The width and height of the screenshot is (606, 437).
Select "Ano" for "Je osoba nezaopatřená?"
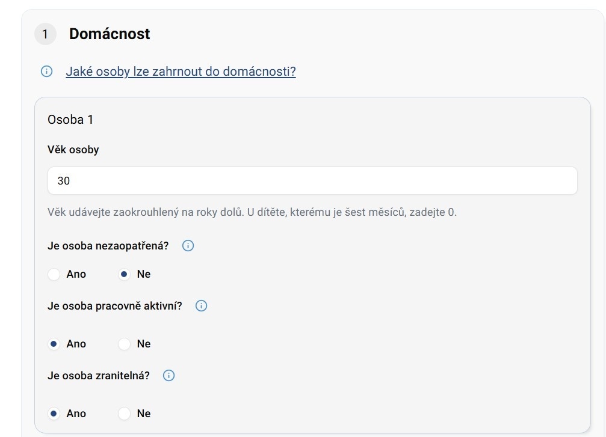click(x=54, y=274)
